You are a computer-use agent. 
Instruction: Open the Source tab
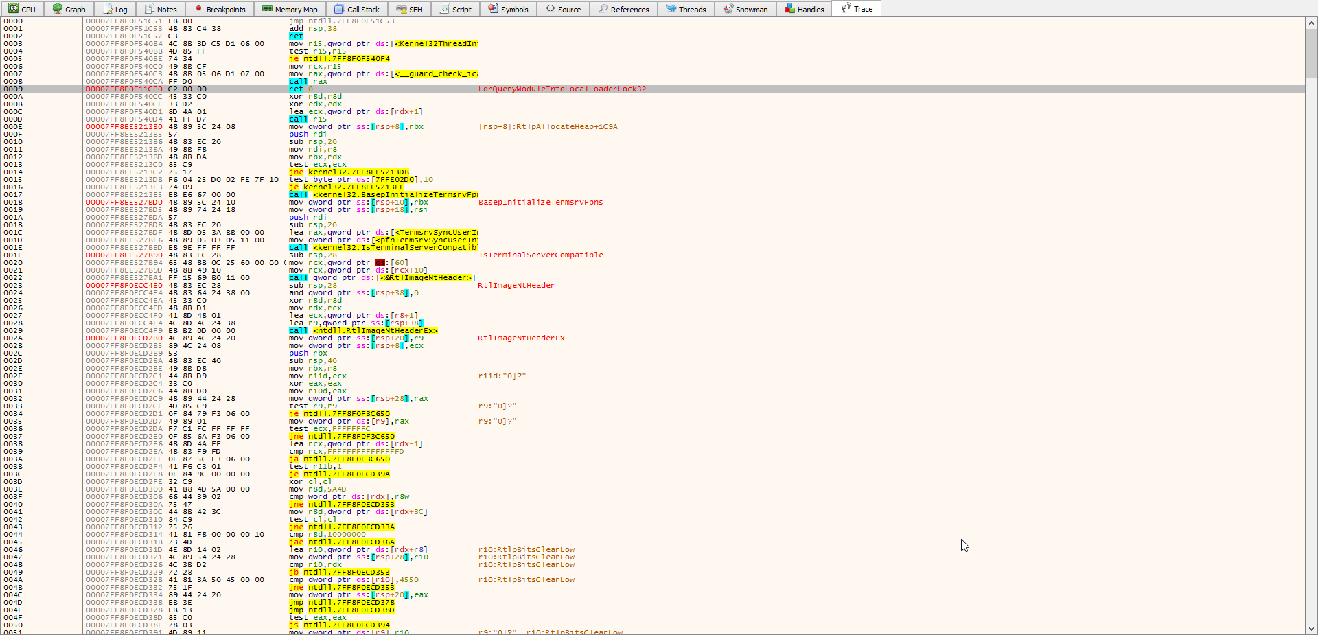point(564,9)
